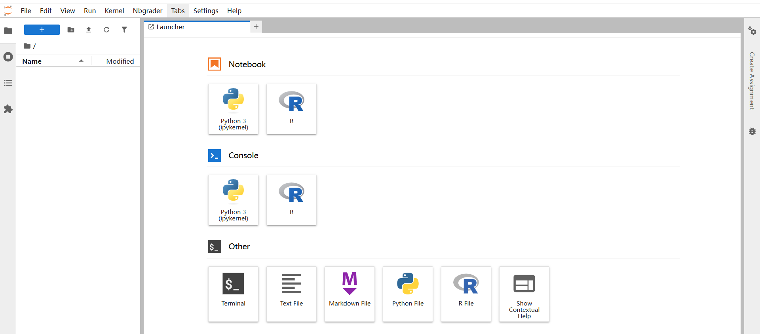Image resolution: width=760 pixels, height=334 pixels.
Task: Open the Property Inspector gears icon
Action: (x=752, y=30)
